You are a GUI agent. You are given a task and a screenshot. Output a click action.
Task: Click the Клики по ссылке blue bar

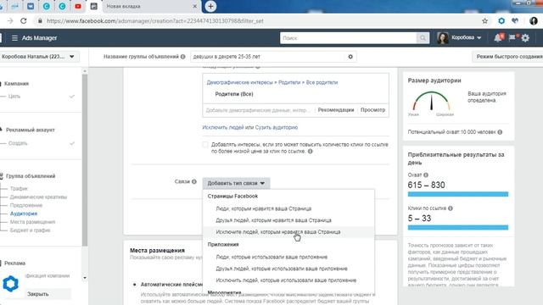[458, 228]
